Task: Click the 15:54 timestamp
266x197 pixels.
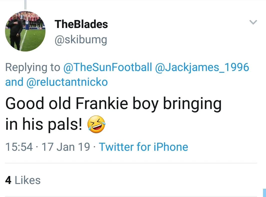Action: pos(19,147)
